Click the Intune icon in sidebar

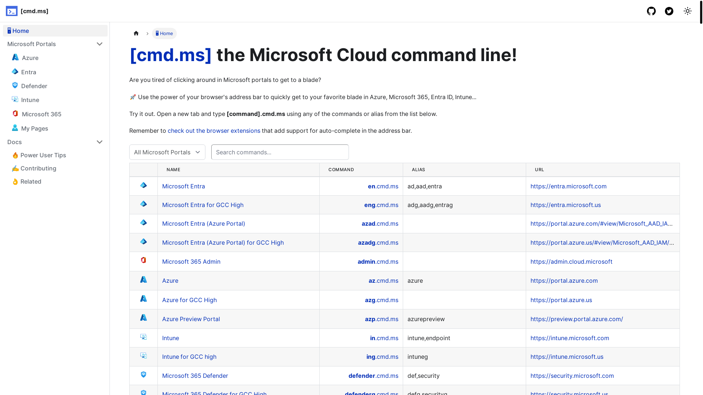pyautogui.click(x=15, y=99)
